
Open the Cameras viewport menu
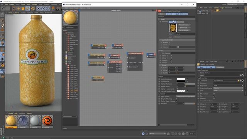(x=16, y=13)
